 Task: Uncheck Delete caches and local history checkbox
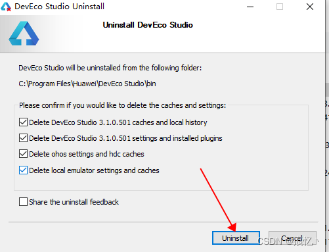pos(23,122)
